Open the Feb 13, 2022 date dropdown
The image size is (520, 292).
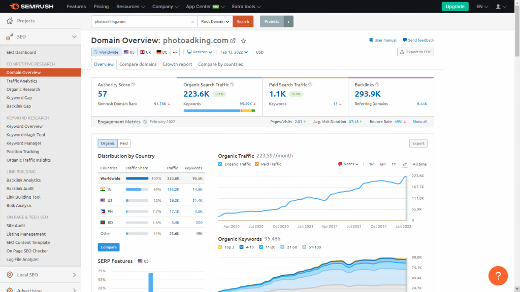tap(234, 52)
